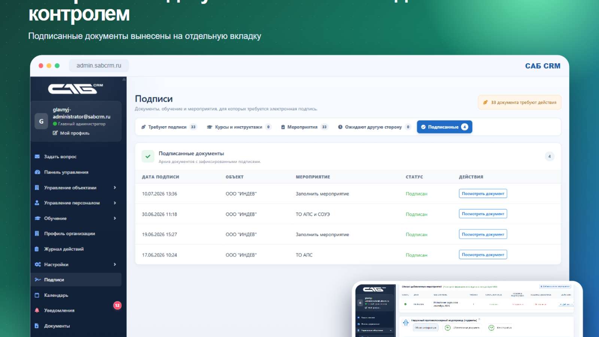This screenshot has height=337, width=599.
Task: Click the Обучение graduation cap icon
Action: [x=37, y=218]
